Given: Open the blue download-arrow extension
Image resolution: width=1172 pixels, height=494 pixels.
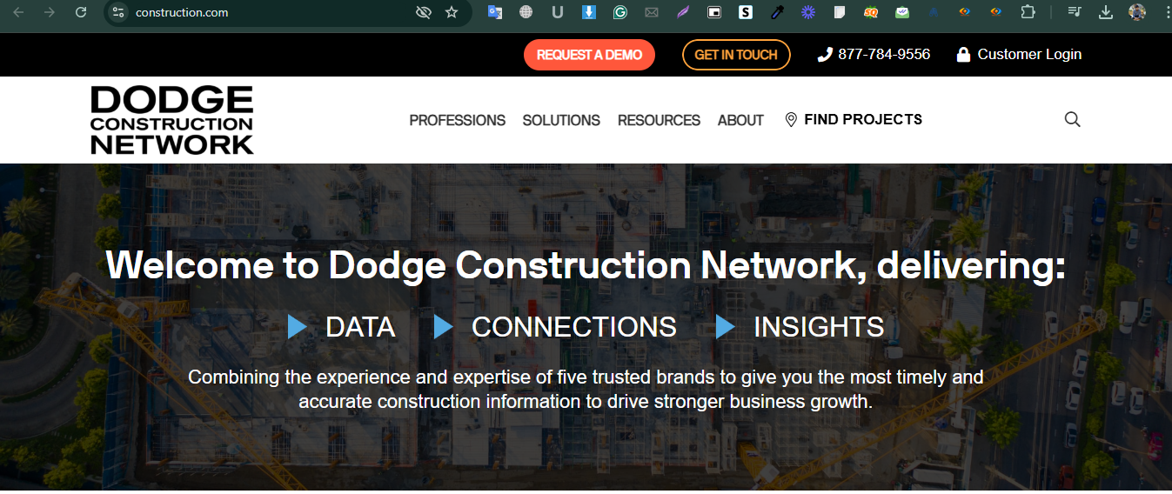Looking at the screenshot, I should (589, 12).
